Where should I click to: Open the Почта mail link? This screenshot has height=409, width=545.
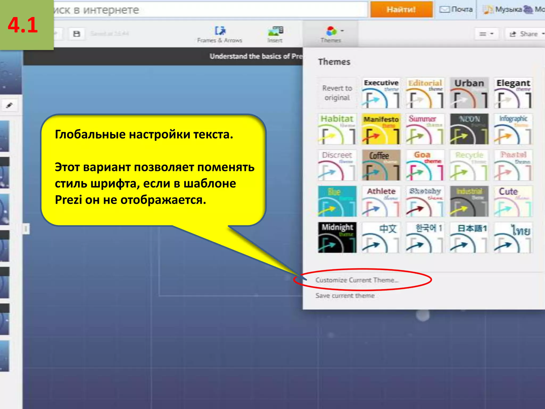point(456,9)
